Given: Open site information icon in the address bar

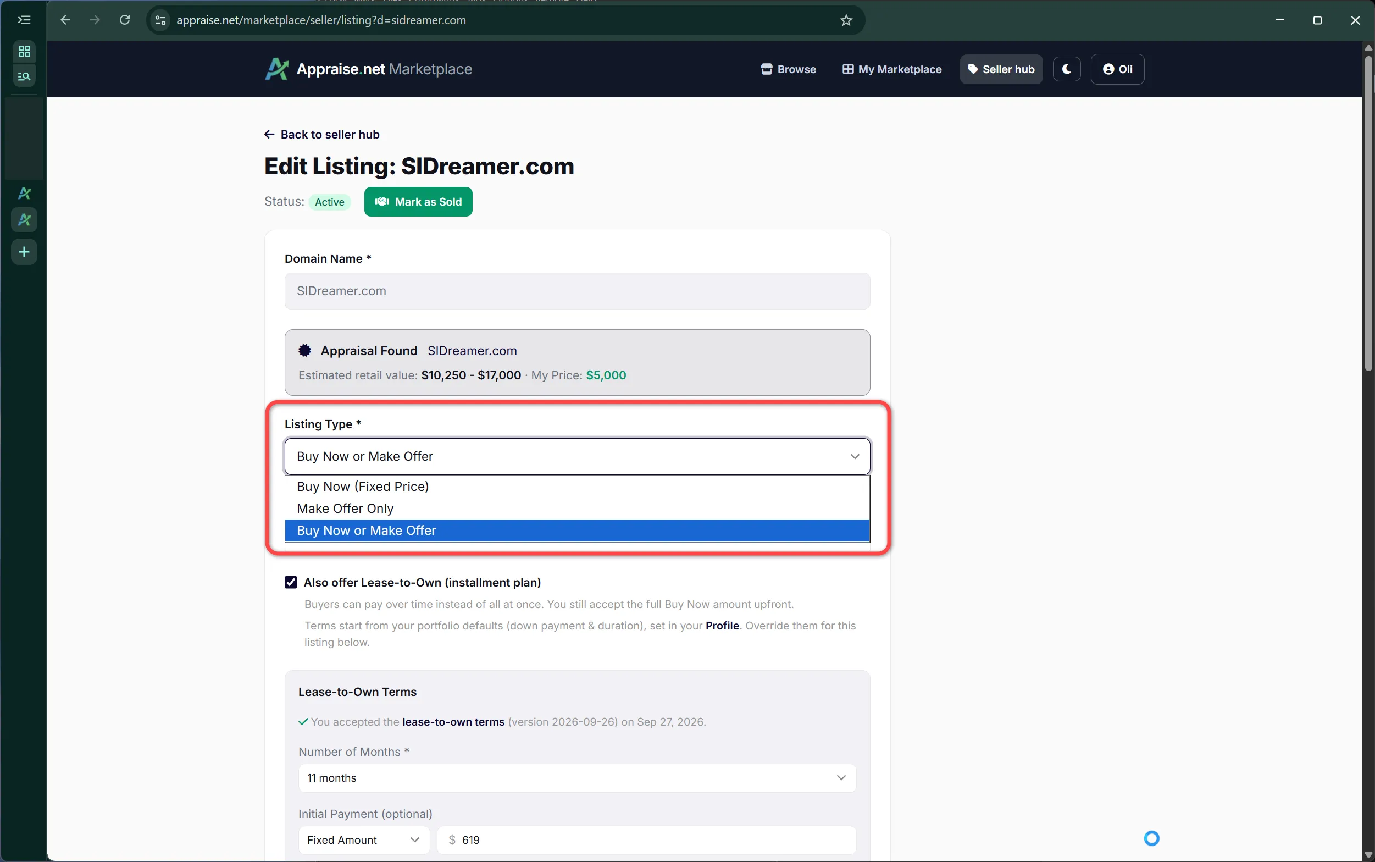Looking at the screenshot, I should pos(160,20).
